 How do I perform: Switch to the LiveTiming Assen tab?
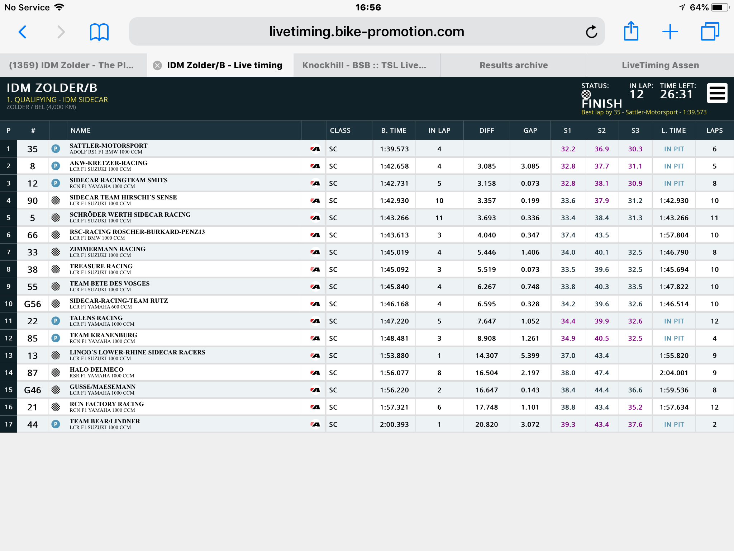(x=661, y=65)
